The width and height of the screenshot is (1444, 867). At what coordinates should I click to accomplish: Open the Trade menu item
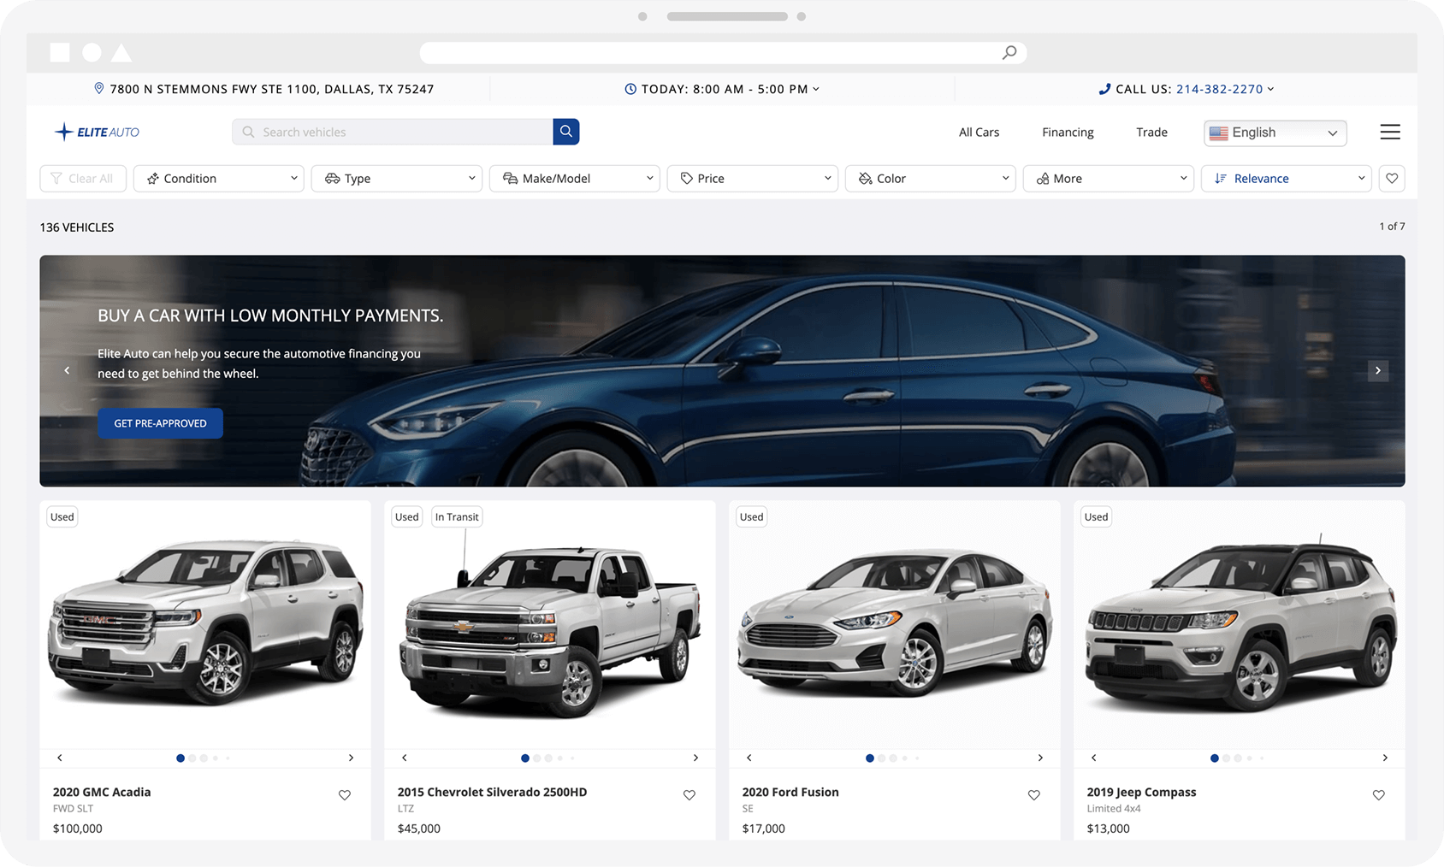point(1151,133)
